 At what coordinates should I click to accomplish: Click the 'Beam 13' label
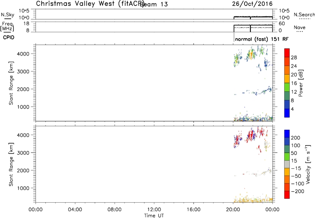[x=154, y=4]
